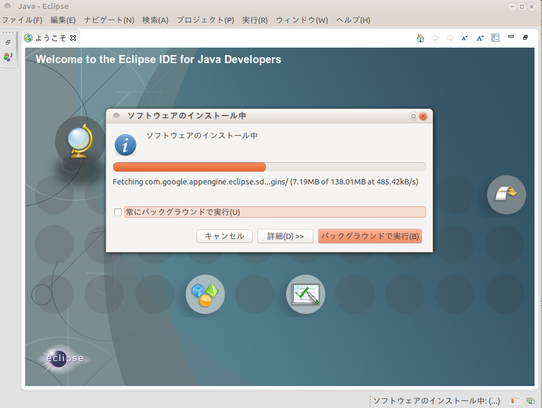Open the 編集(E) menu

coord(63,20)
